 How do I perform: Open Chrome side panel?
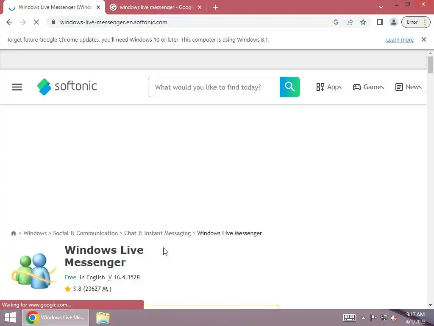point(380,22)
